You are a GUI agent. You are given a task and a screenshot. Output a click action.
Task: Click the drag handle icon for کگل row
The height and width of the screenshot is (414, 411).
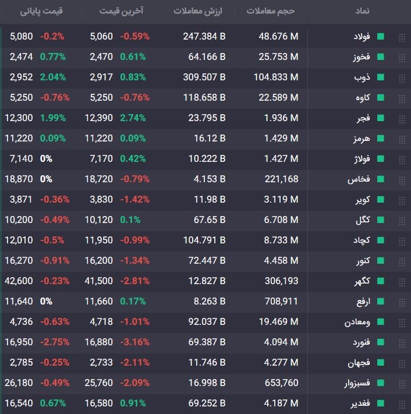(x=402, y=221)
